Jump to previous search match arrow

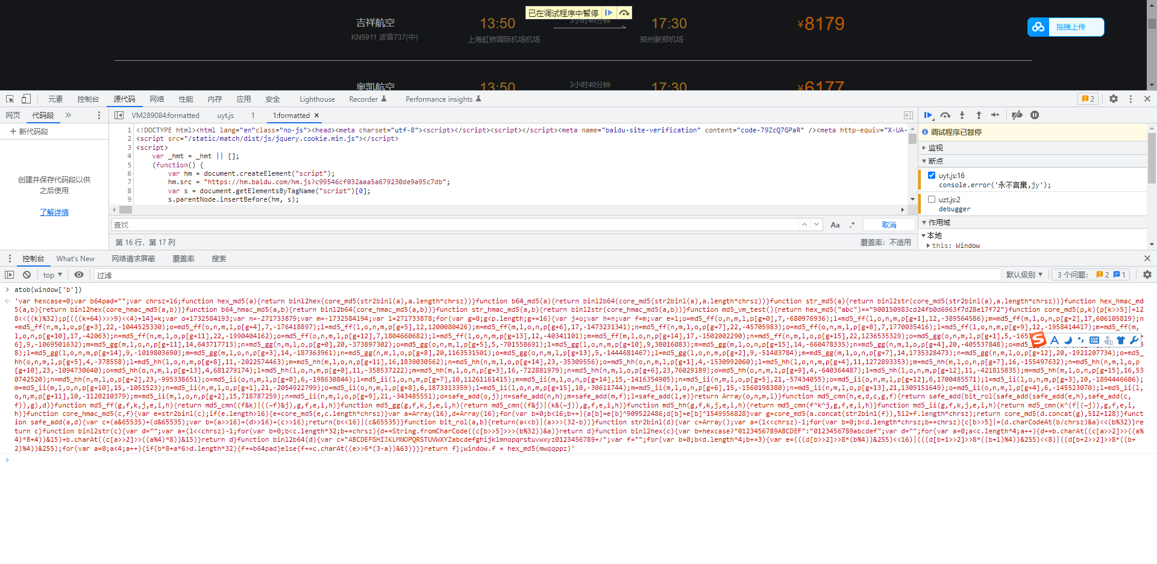(804, 225)
